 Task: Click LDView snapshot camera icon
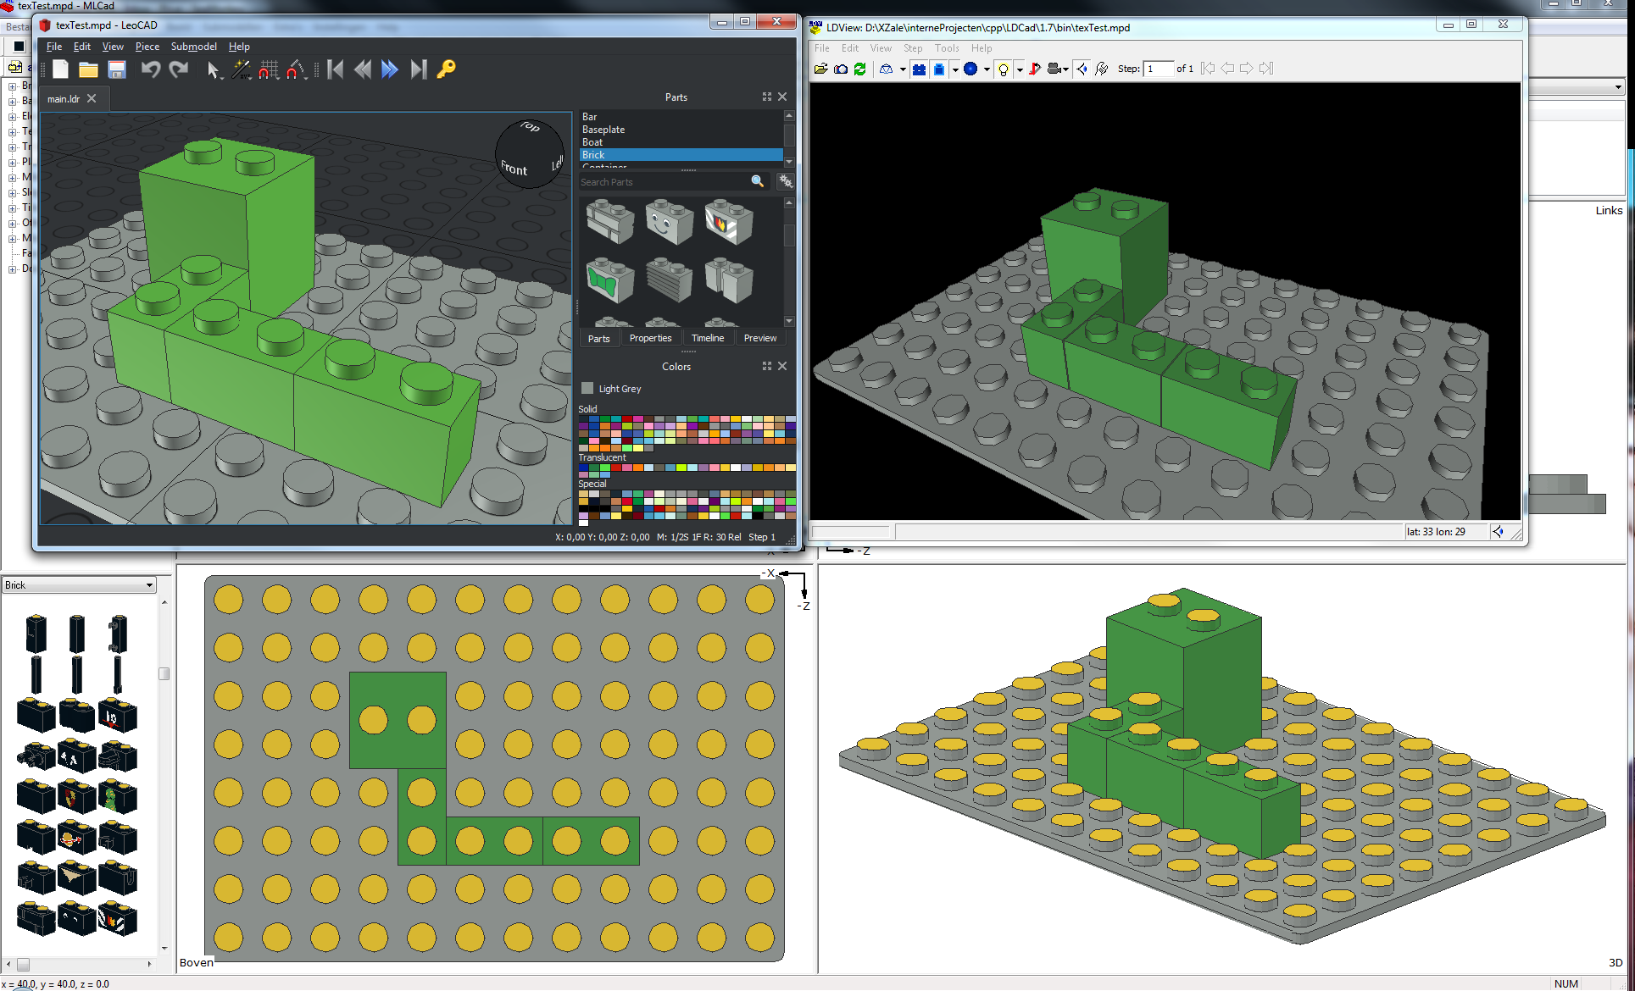[x=841, y=69]
